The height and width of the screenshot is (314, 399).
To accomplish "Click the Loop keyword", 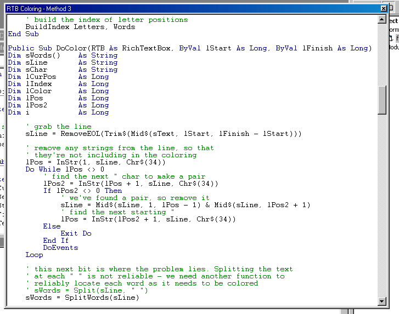I will pos(34,255).
